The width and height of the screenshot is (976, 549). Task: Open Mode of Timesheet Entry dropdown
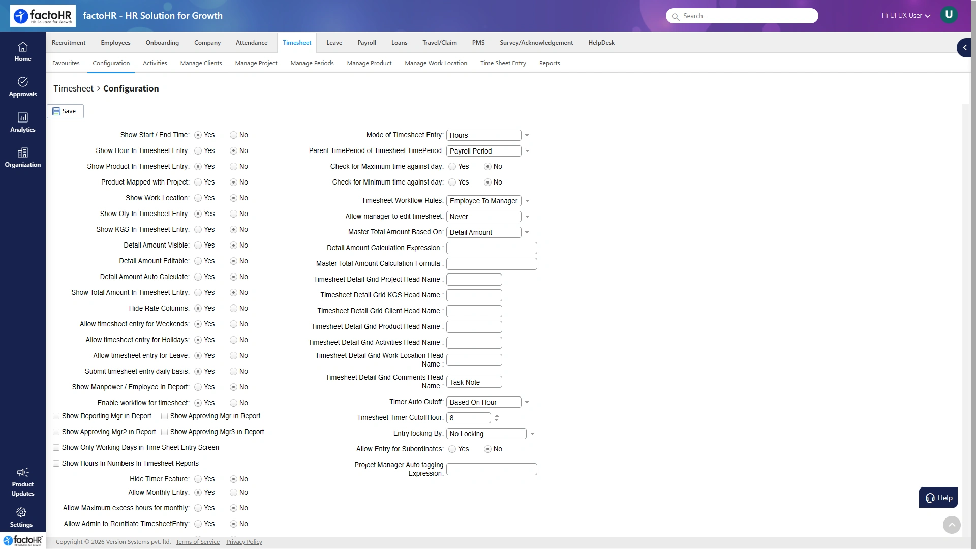tap(527, 135)
